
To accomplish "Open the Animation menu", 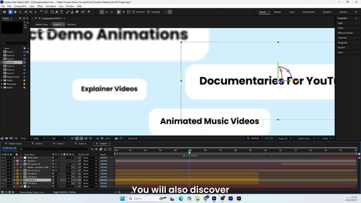I will 51,6.
